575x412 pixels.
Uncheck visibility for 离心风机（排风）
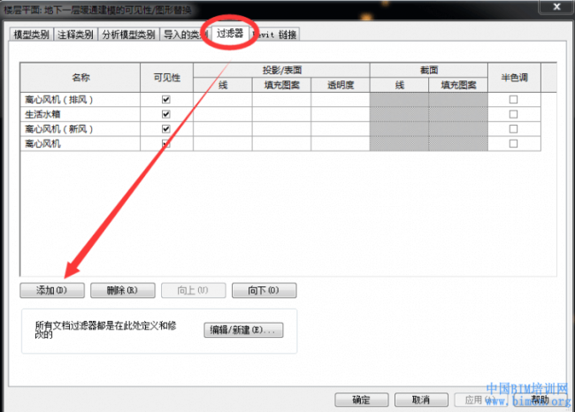tap(166, 99)
